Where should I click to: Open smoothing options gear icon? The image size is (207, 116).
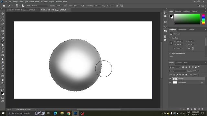coord(103,6)
